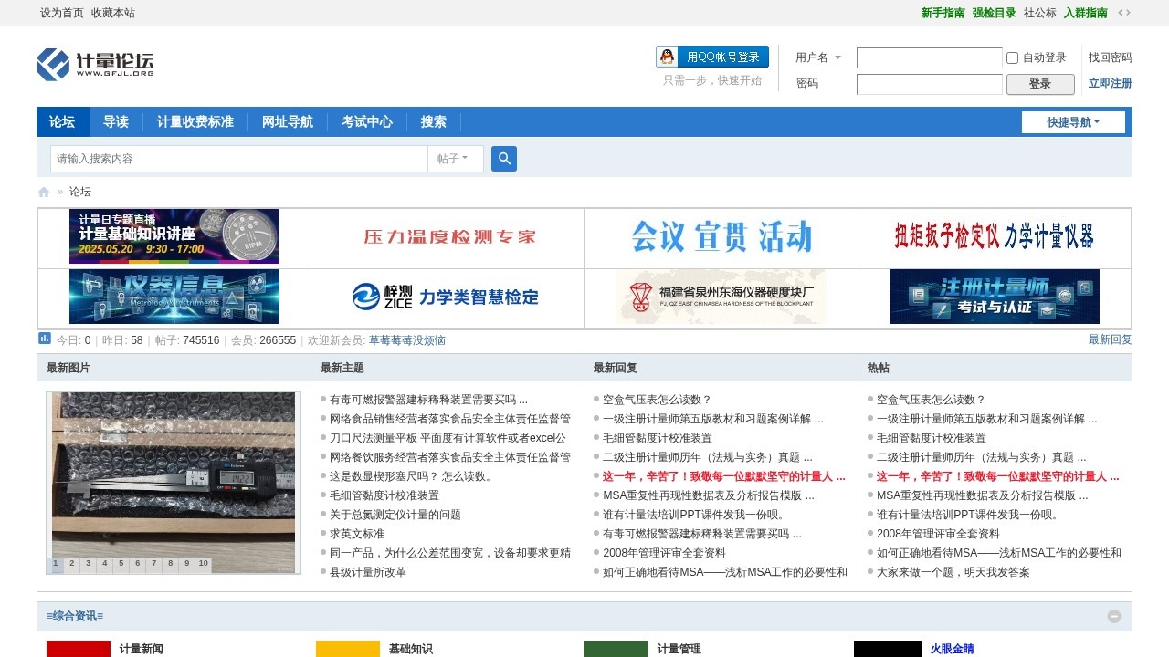Go to the 导读 navigation tab

[116, 122]
